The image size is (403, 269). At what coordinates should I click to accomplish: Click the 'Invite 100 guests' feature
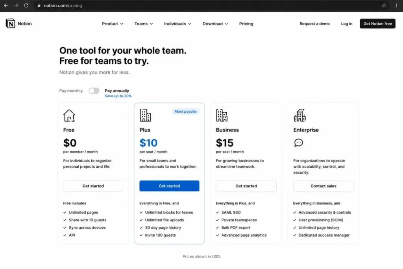point(161,235)
